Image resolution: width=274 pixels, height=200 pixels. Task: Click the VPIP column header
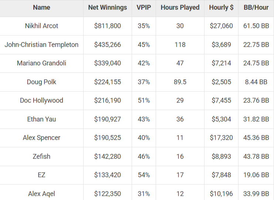pyautogui.click(x=143, y=7)
